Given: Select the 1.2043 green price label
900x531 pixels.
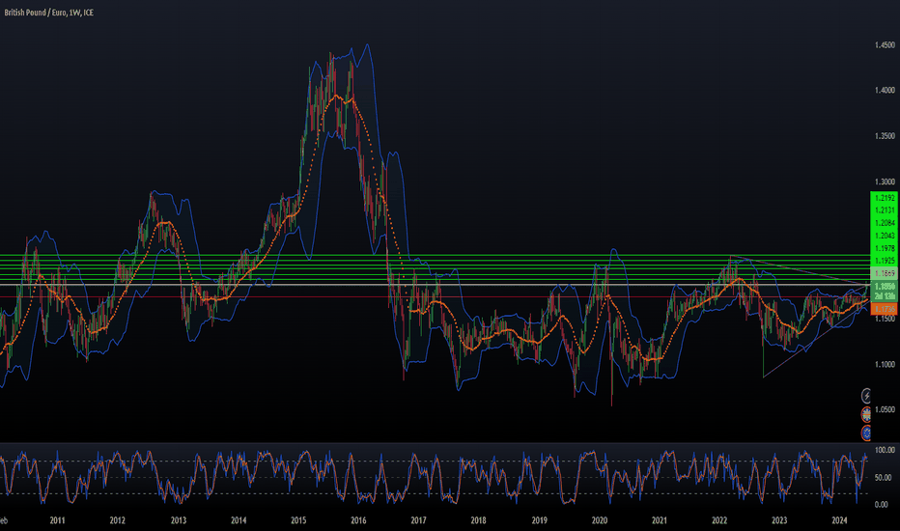Looking at the screenshot, I should click(x=884, y=236).
